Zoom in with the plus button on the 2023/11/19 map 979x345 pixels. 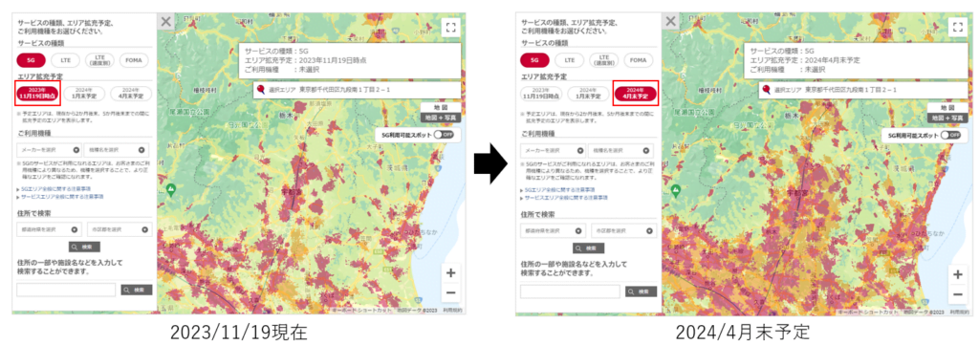tap(451, 273)
